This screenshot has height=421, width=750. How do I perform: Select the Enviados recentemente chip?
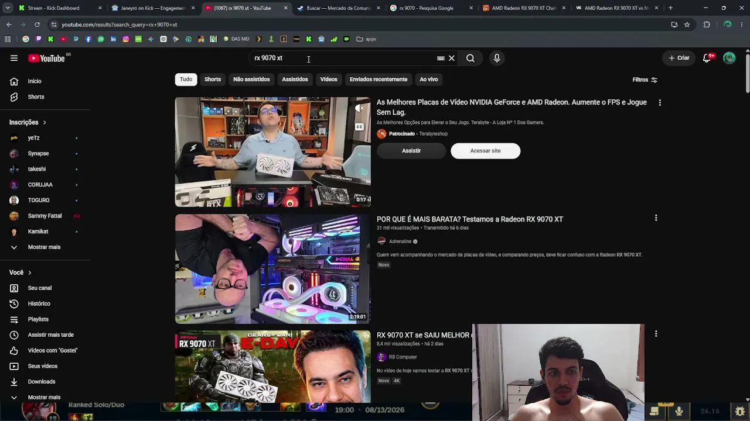tap(379, 80)
